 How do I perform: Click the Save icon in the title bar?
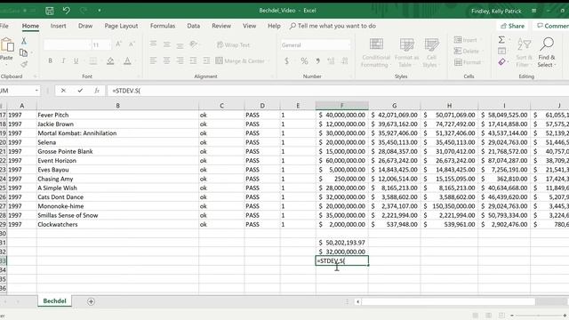point(50,11)
